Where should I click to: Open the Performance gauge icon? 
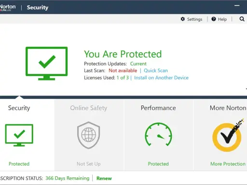click(158, 134)
